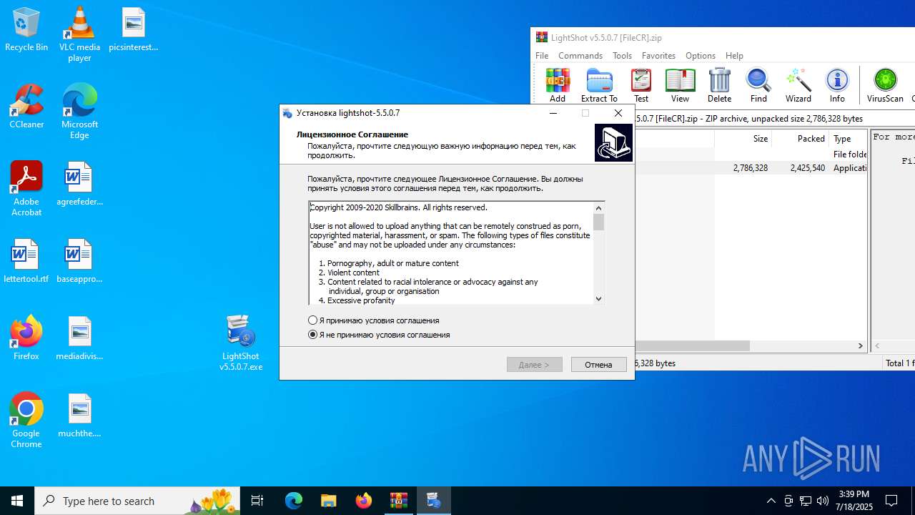Show hidden tray icons chevron

[771, 501]
